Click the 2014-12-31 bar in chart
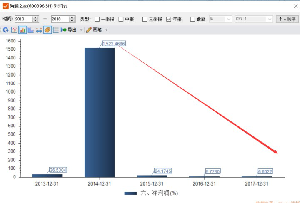The height and width of the screenshot is (203, 300). pos(100,112)
